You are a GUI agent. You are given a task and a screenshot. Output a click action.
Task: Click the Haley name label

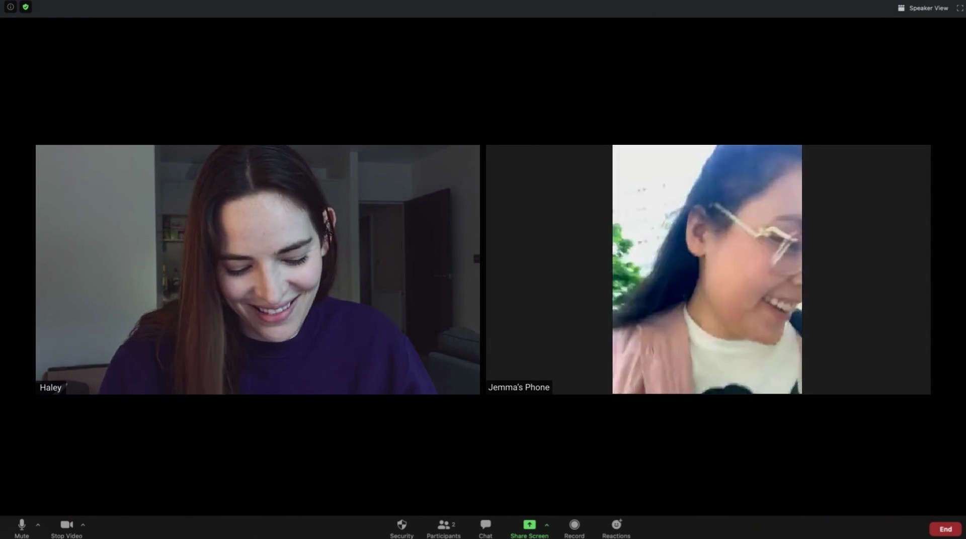pos(50,388)
